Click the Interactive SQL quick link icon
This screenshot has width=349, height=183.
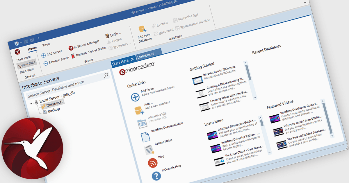click(143, 123)
